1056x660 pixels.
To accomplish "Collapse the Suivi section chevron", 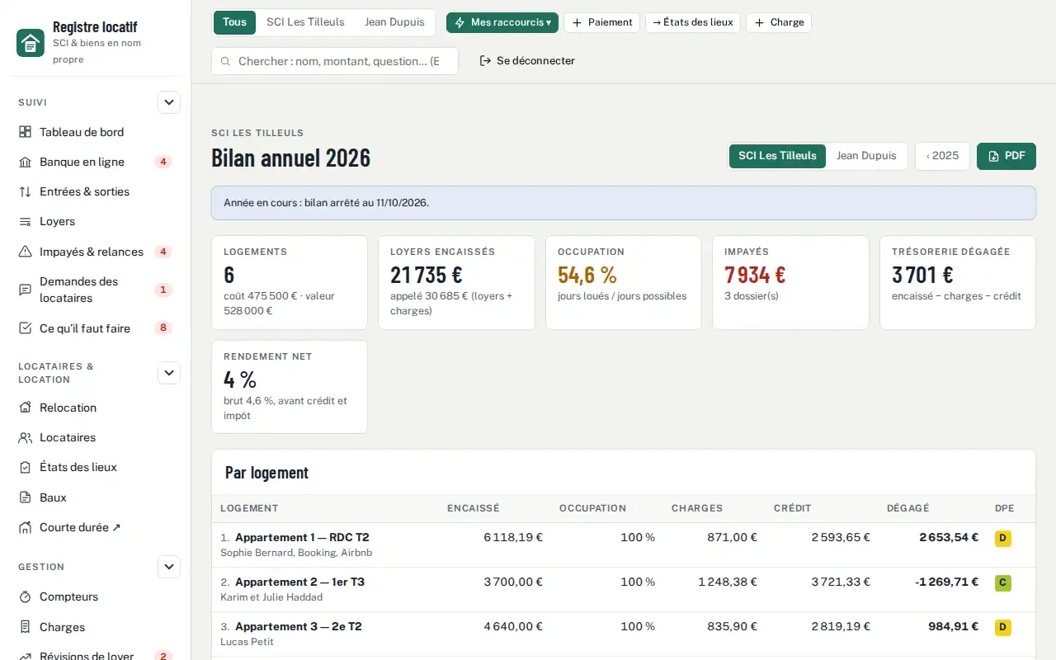I will pyautogui.click(x=169, y=102).
